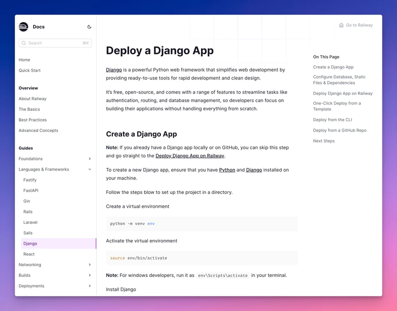
Task: Jump to Configure Database, Static Files section
Action: click(x=339, y=80)
